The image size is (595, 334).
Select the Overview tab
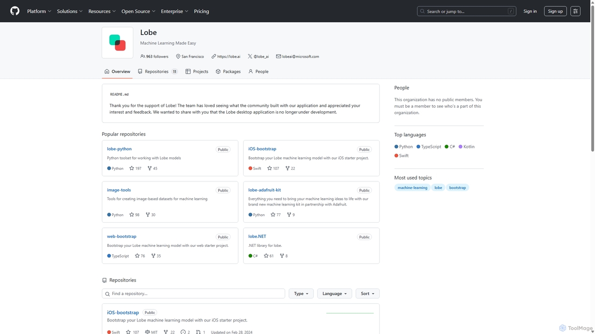[117, 71]
